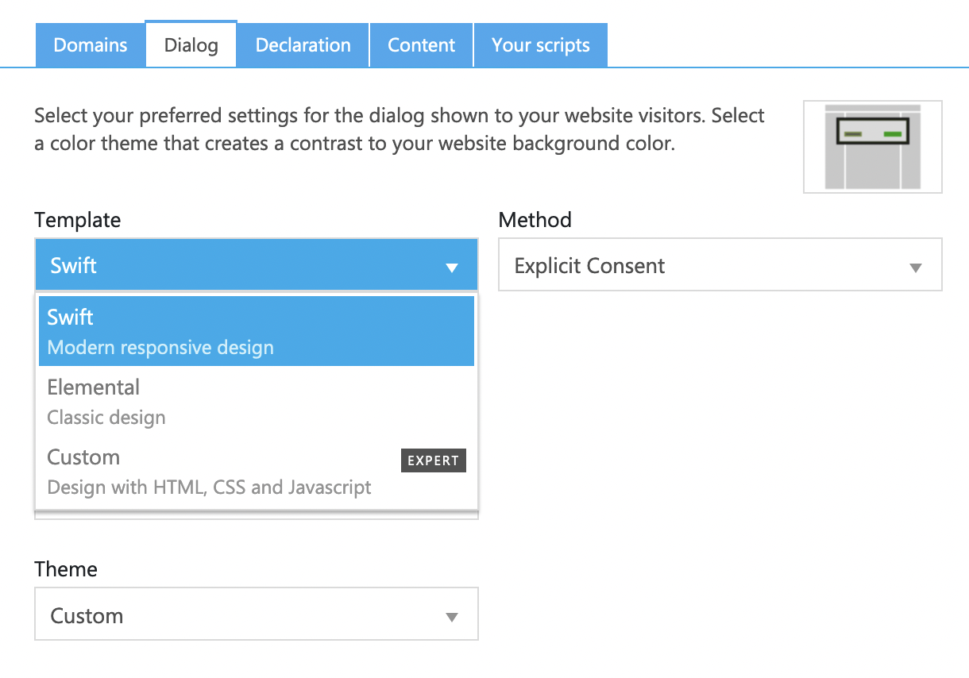The image size is (969, 678).
Task: Open the Your scripts tab
Action: (x=540, y=45)
